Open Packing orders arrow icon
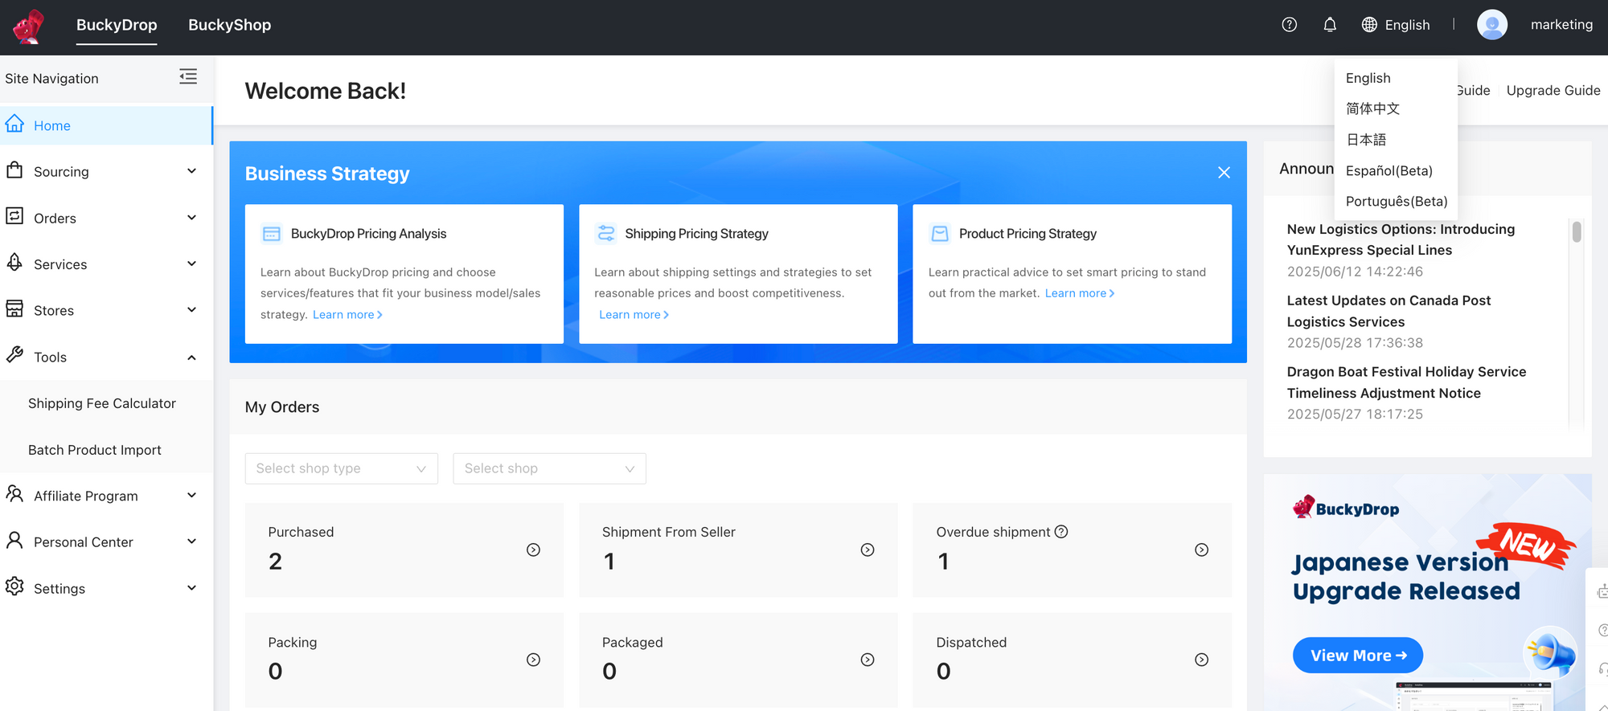 point(533,660)
